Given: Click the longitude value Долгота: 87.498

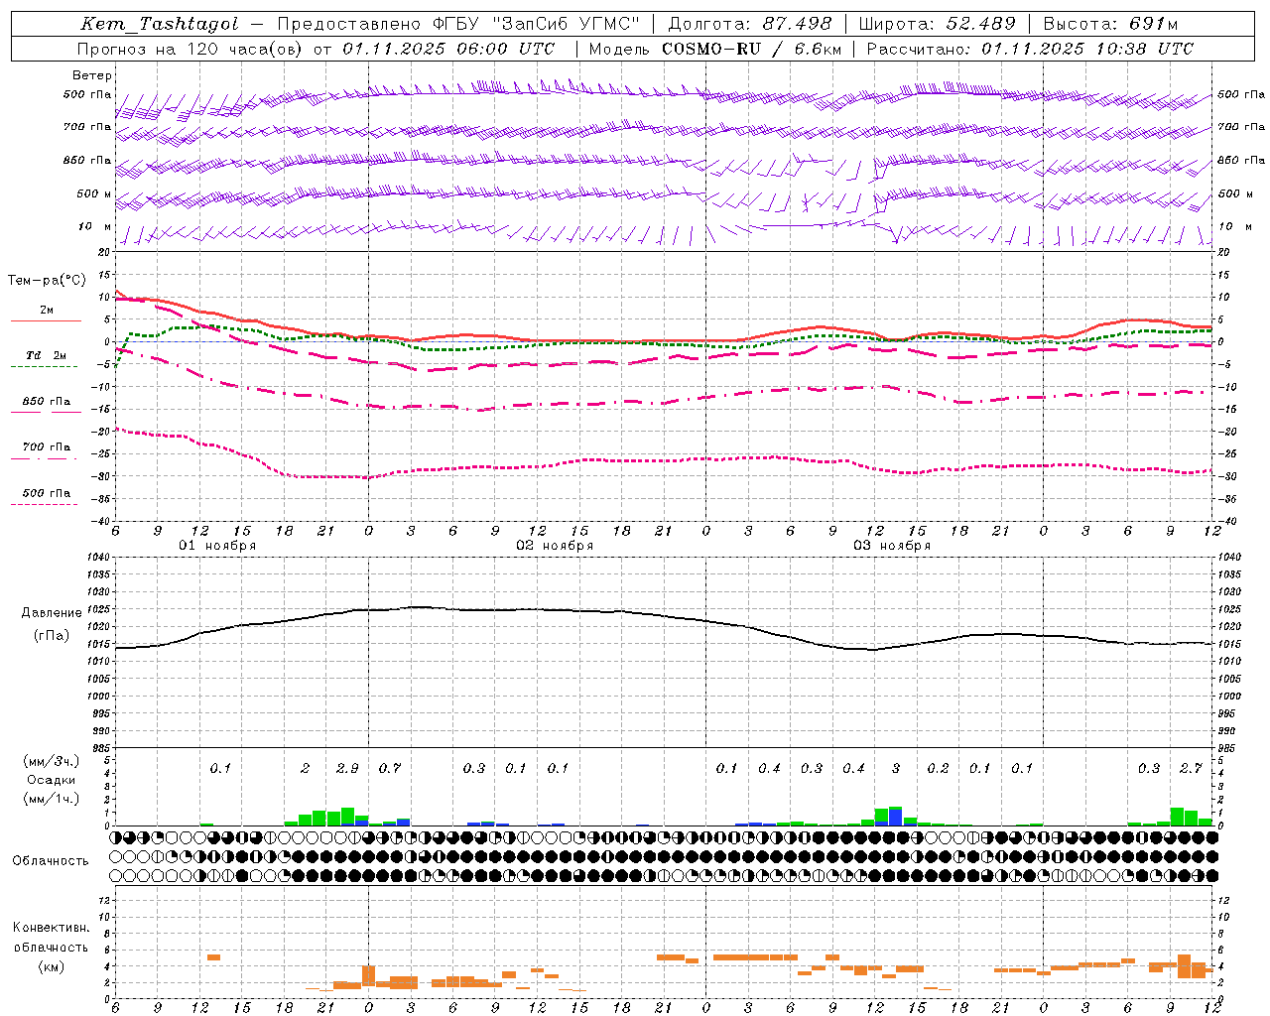Looking at the screenshot, I should point(750,24).
